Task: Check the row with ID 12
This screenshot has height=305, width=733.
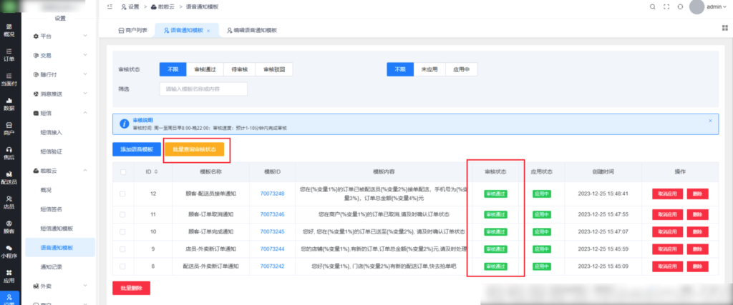Action: 122,194
